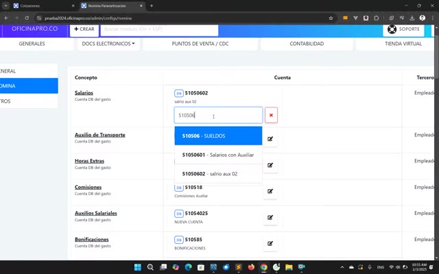This screenshot has height=274, width=439.
Task: Open the Windows Start menu
Action: 138,267
